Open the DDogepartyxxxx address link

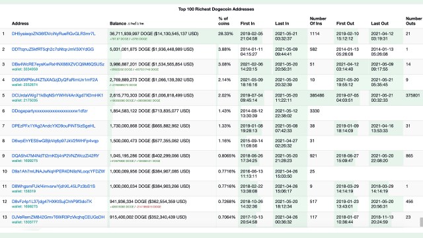click(x=50, y=111)
